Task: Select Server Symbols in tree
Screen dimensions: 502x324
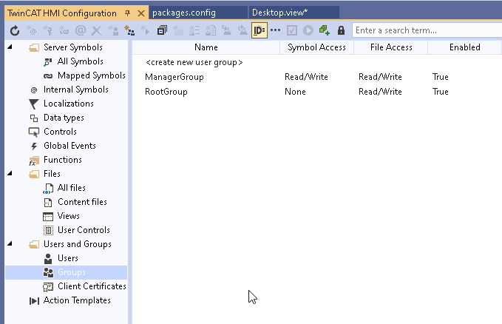Action: (x=73, y=47)
